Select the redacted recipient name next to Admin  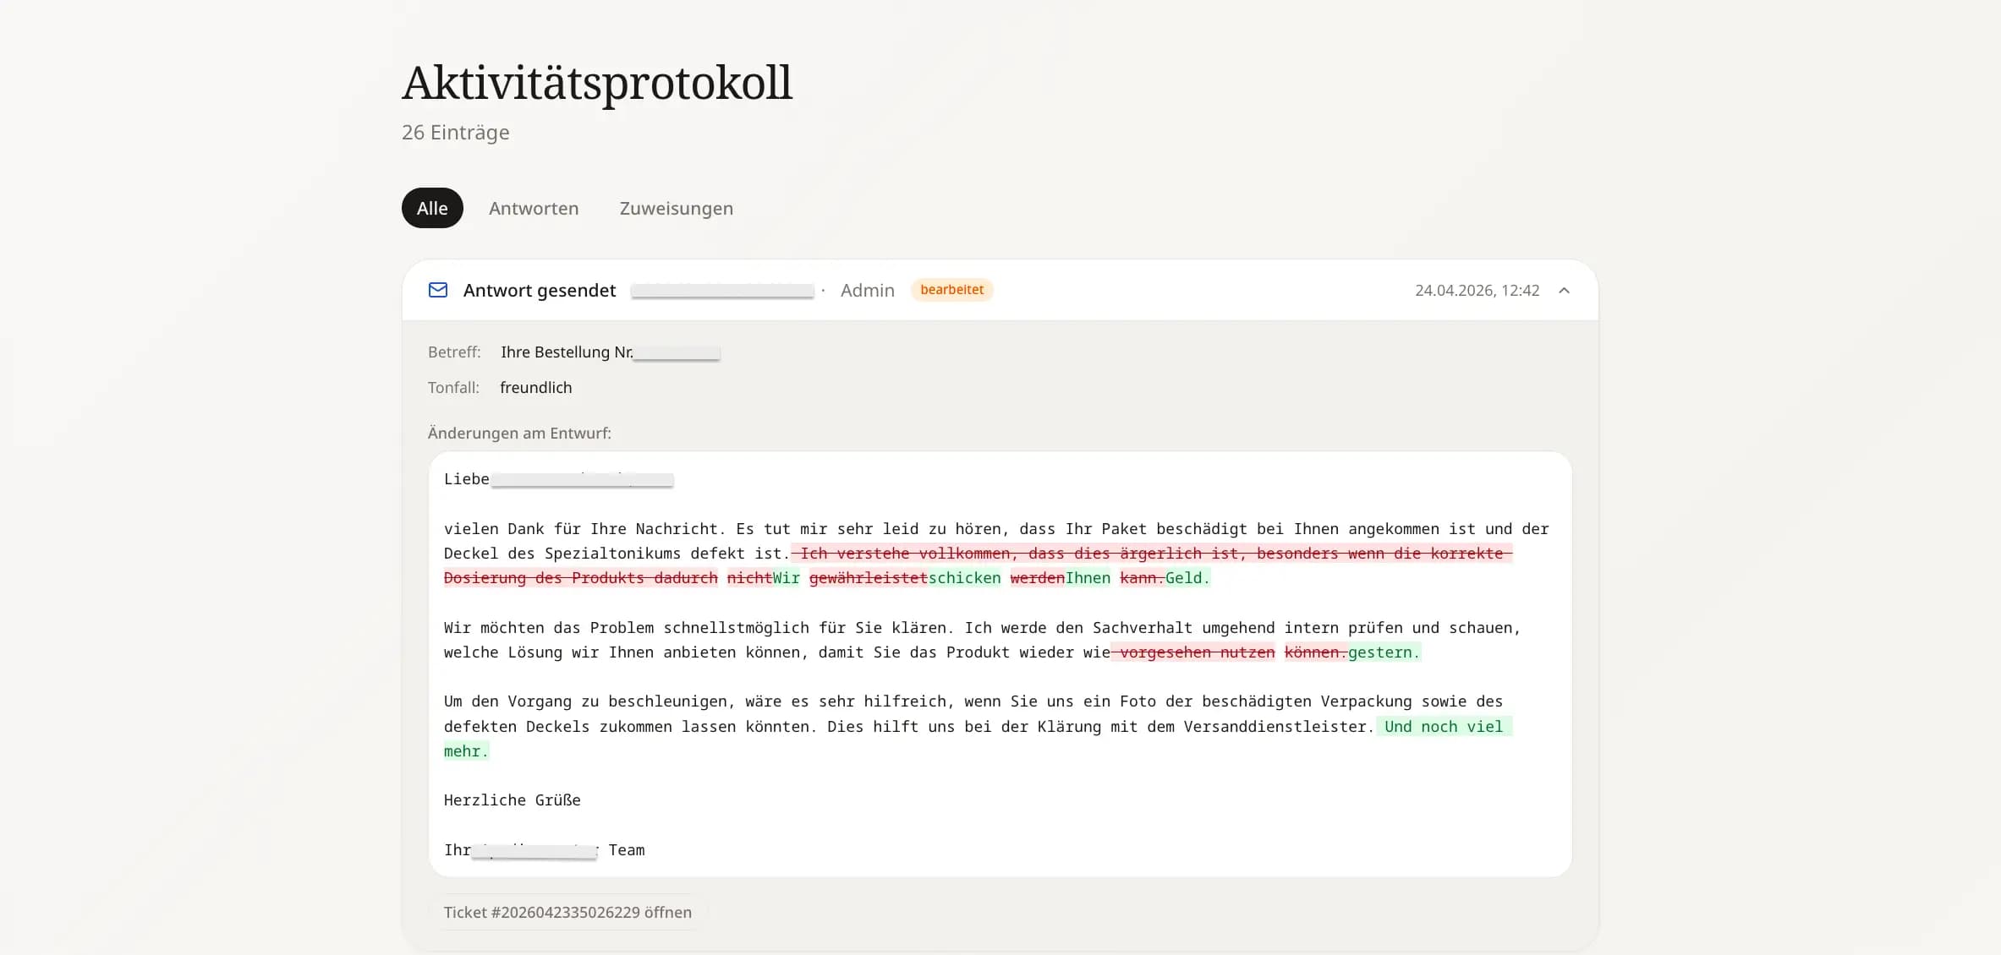click(722, 290)
